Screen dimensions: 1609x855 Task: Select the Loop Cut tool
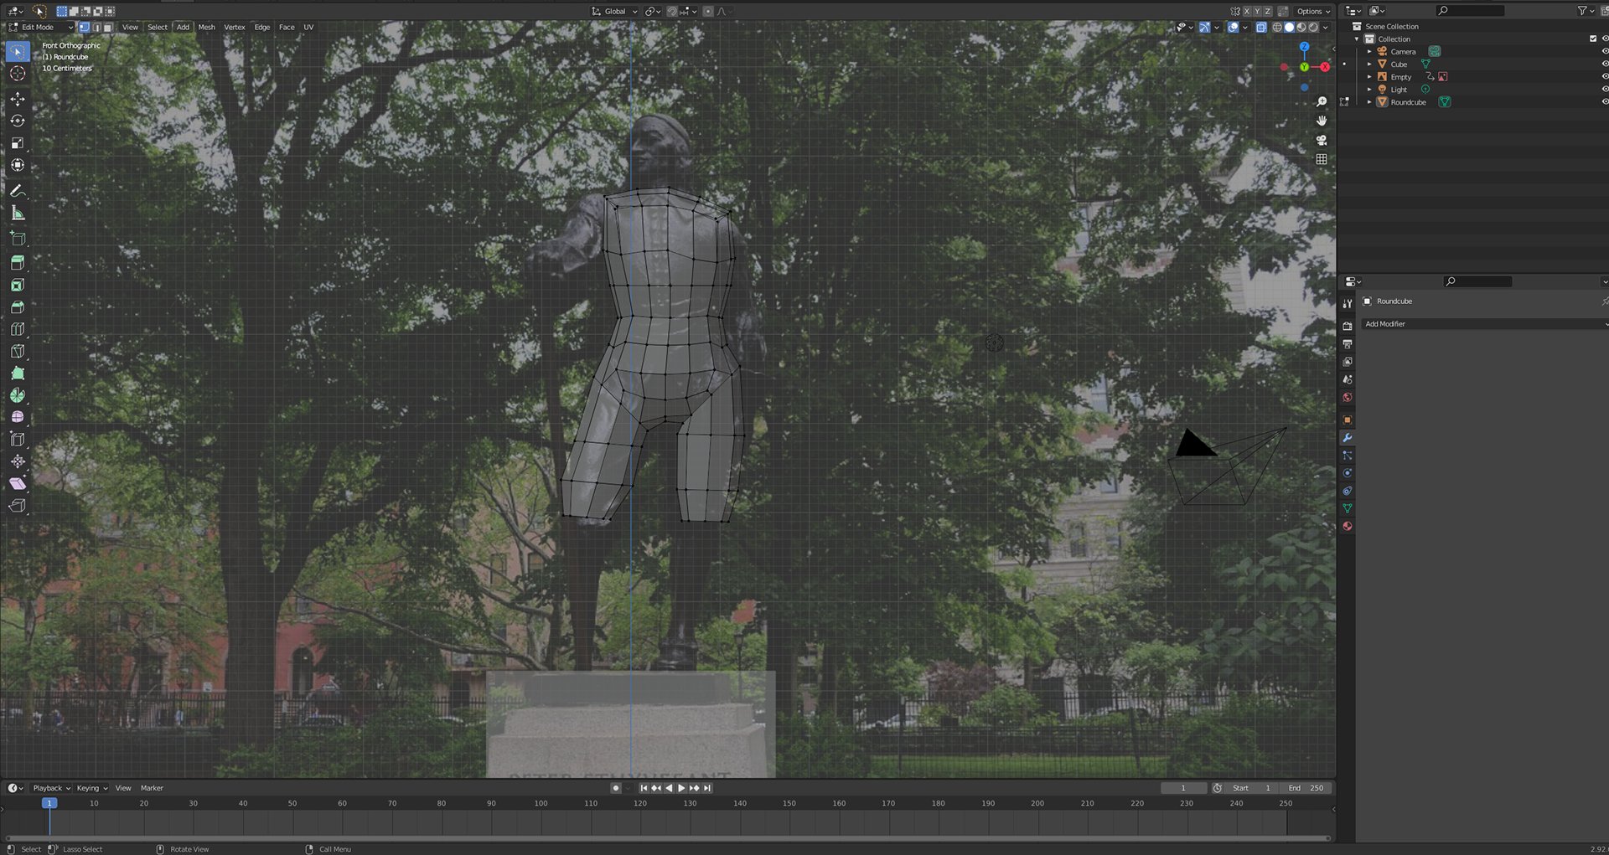point(18,329)
